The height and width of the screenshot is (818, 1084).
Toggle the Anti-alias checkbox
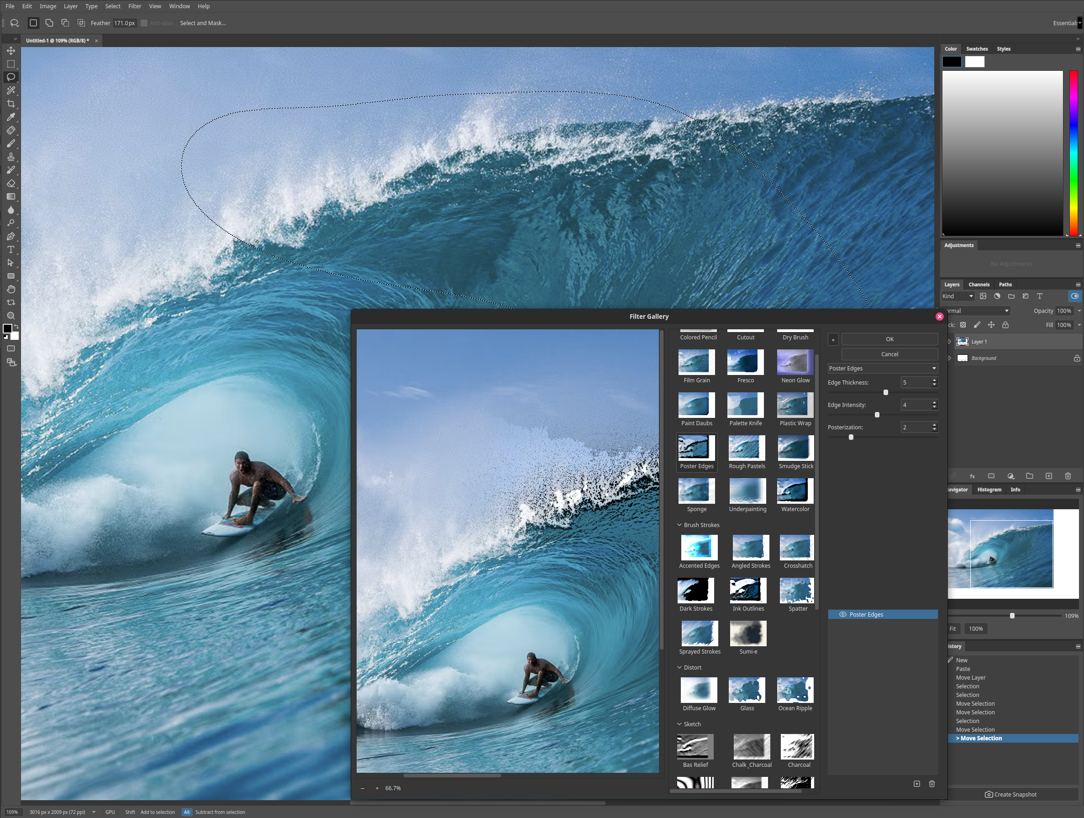(x=144, y=23)
